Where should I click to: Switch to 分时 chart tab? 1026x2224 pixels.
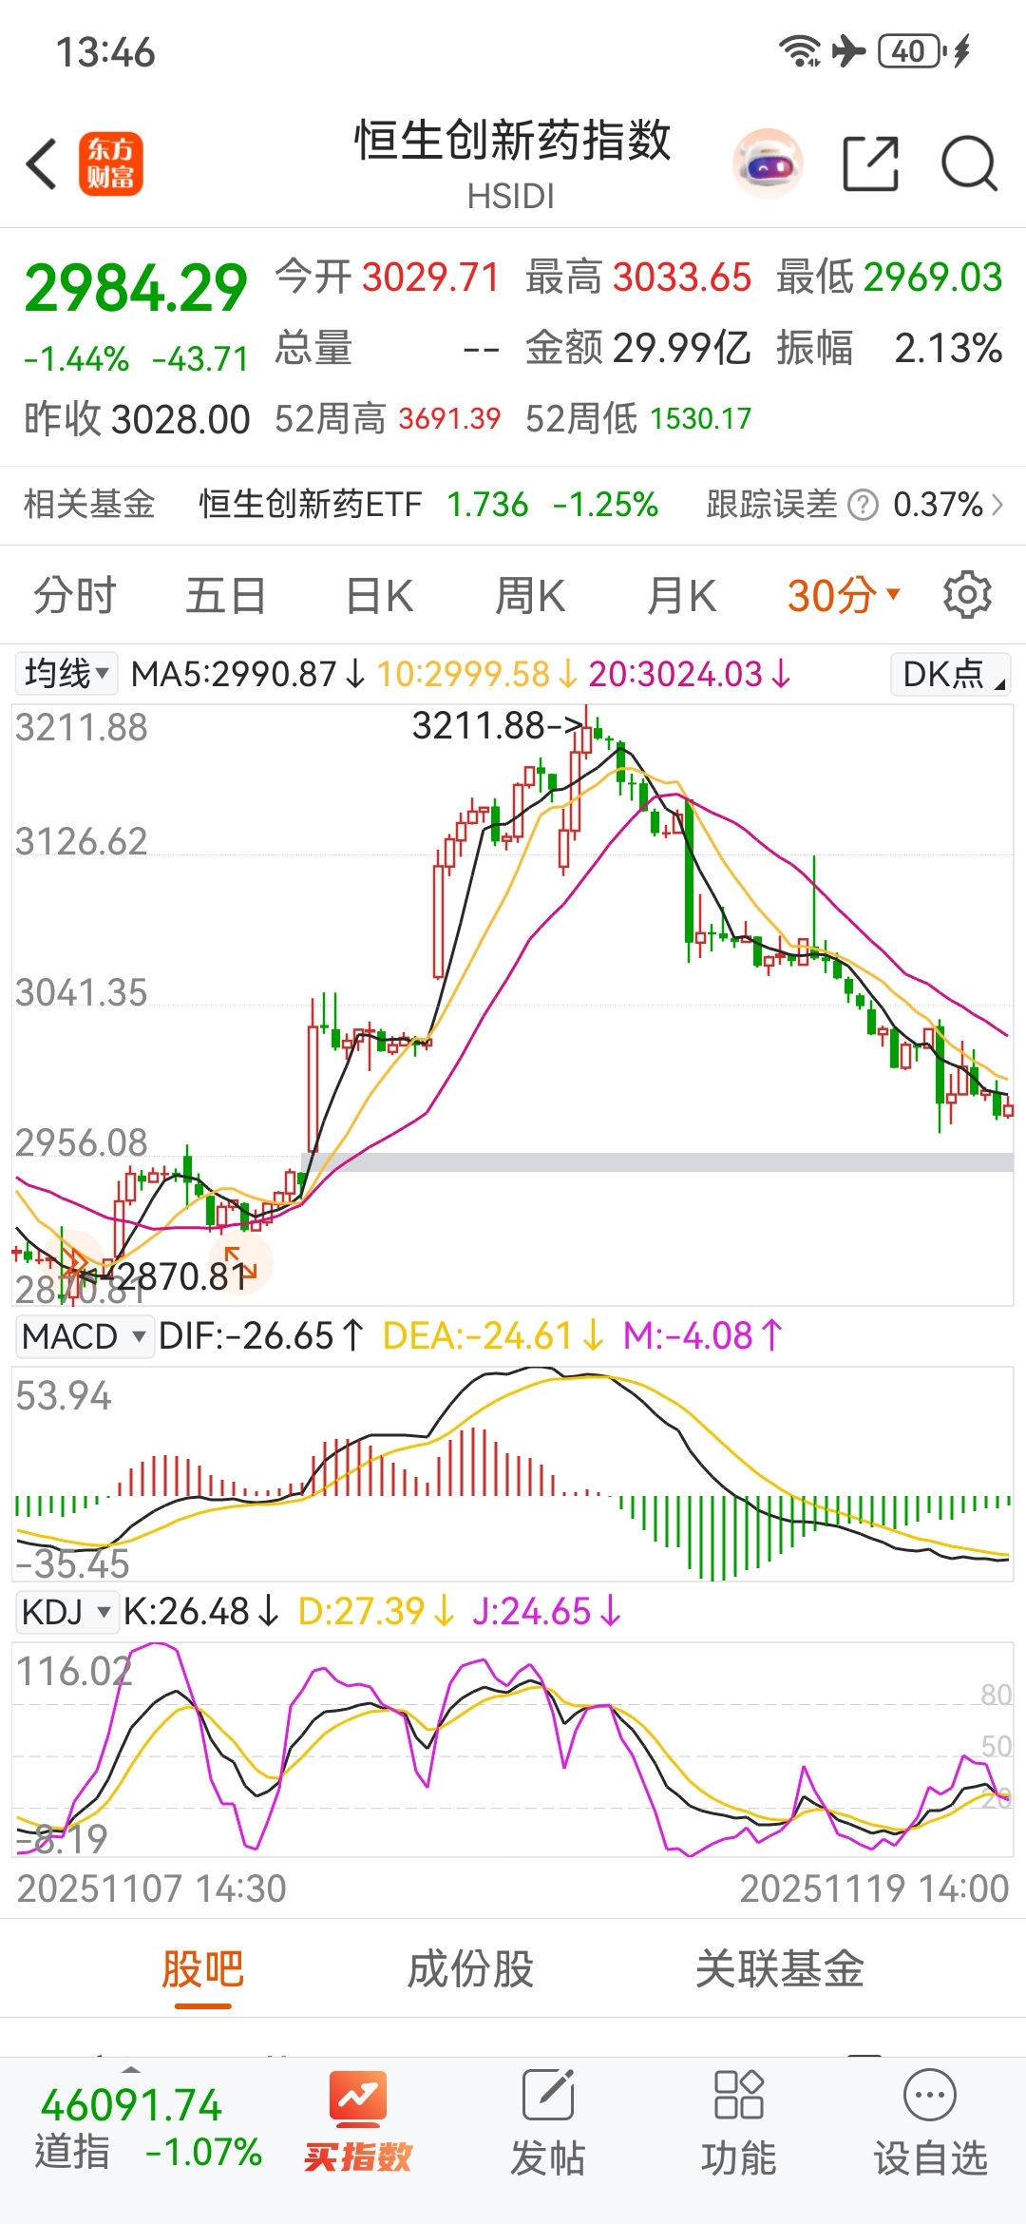coord(75,596)
